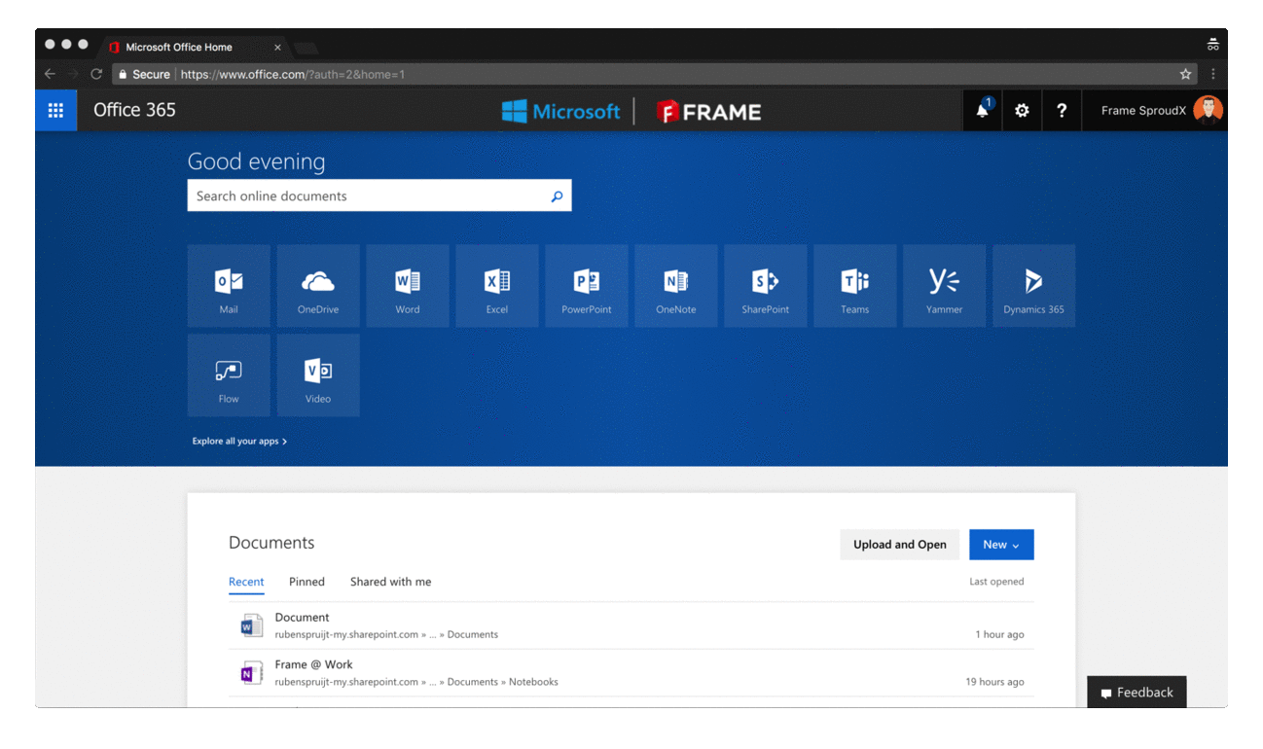The height and width of the screenshot is (749, 1263).
Task: Click Explore all your apps link
Action: click(239, 442)
